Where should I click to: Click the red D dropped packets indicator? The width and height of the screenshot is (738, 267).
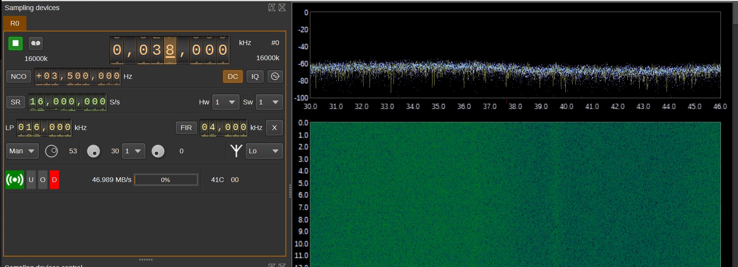(54, 180)
